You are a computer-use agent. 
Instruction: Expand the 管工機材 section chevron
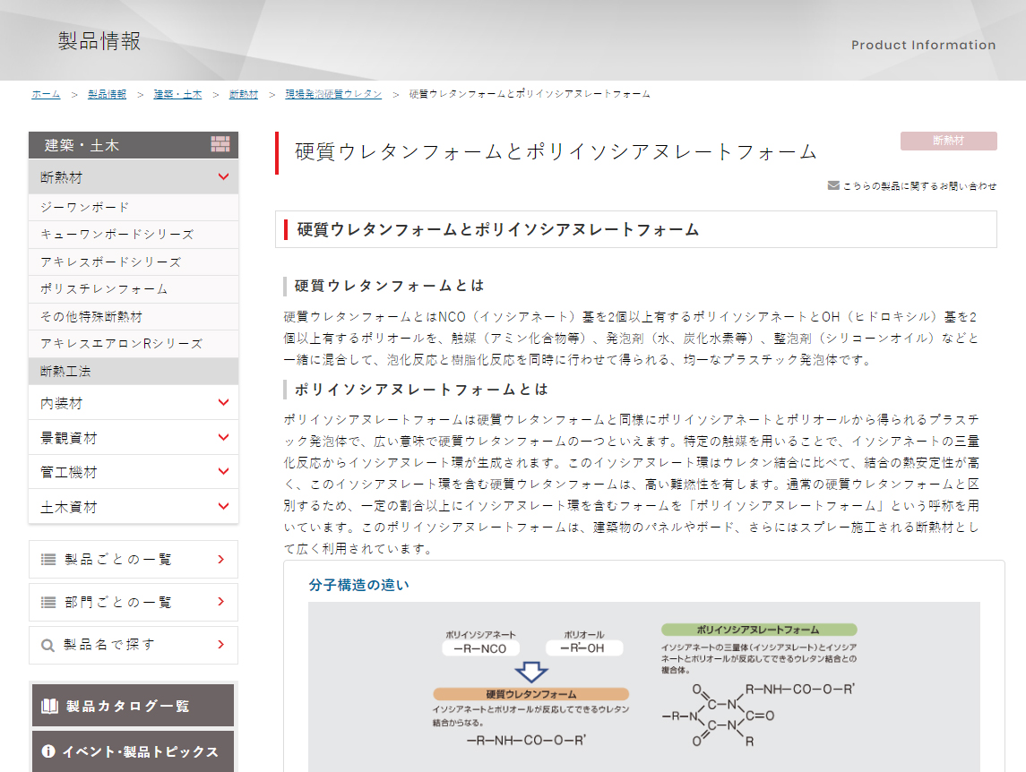tap(223, 472)
